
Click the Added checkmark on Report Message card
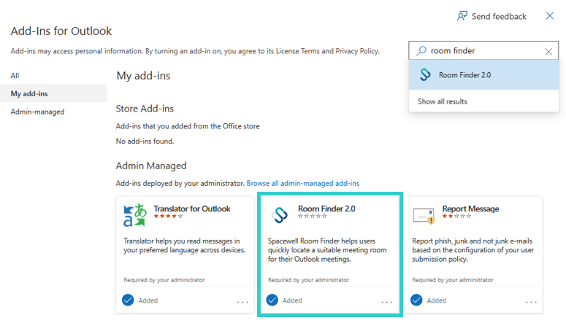coord(416,300)
